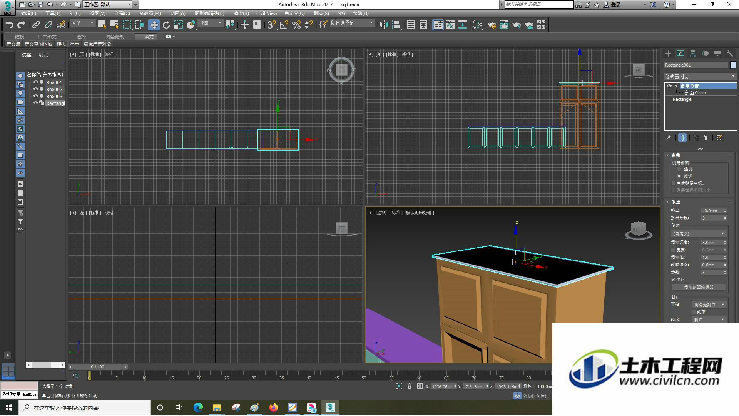Click the Mirror tool icon
Viewport: 739px width, 416px height.
384,25
